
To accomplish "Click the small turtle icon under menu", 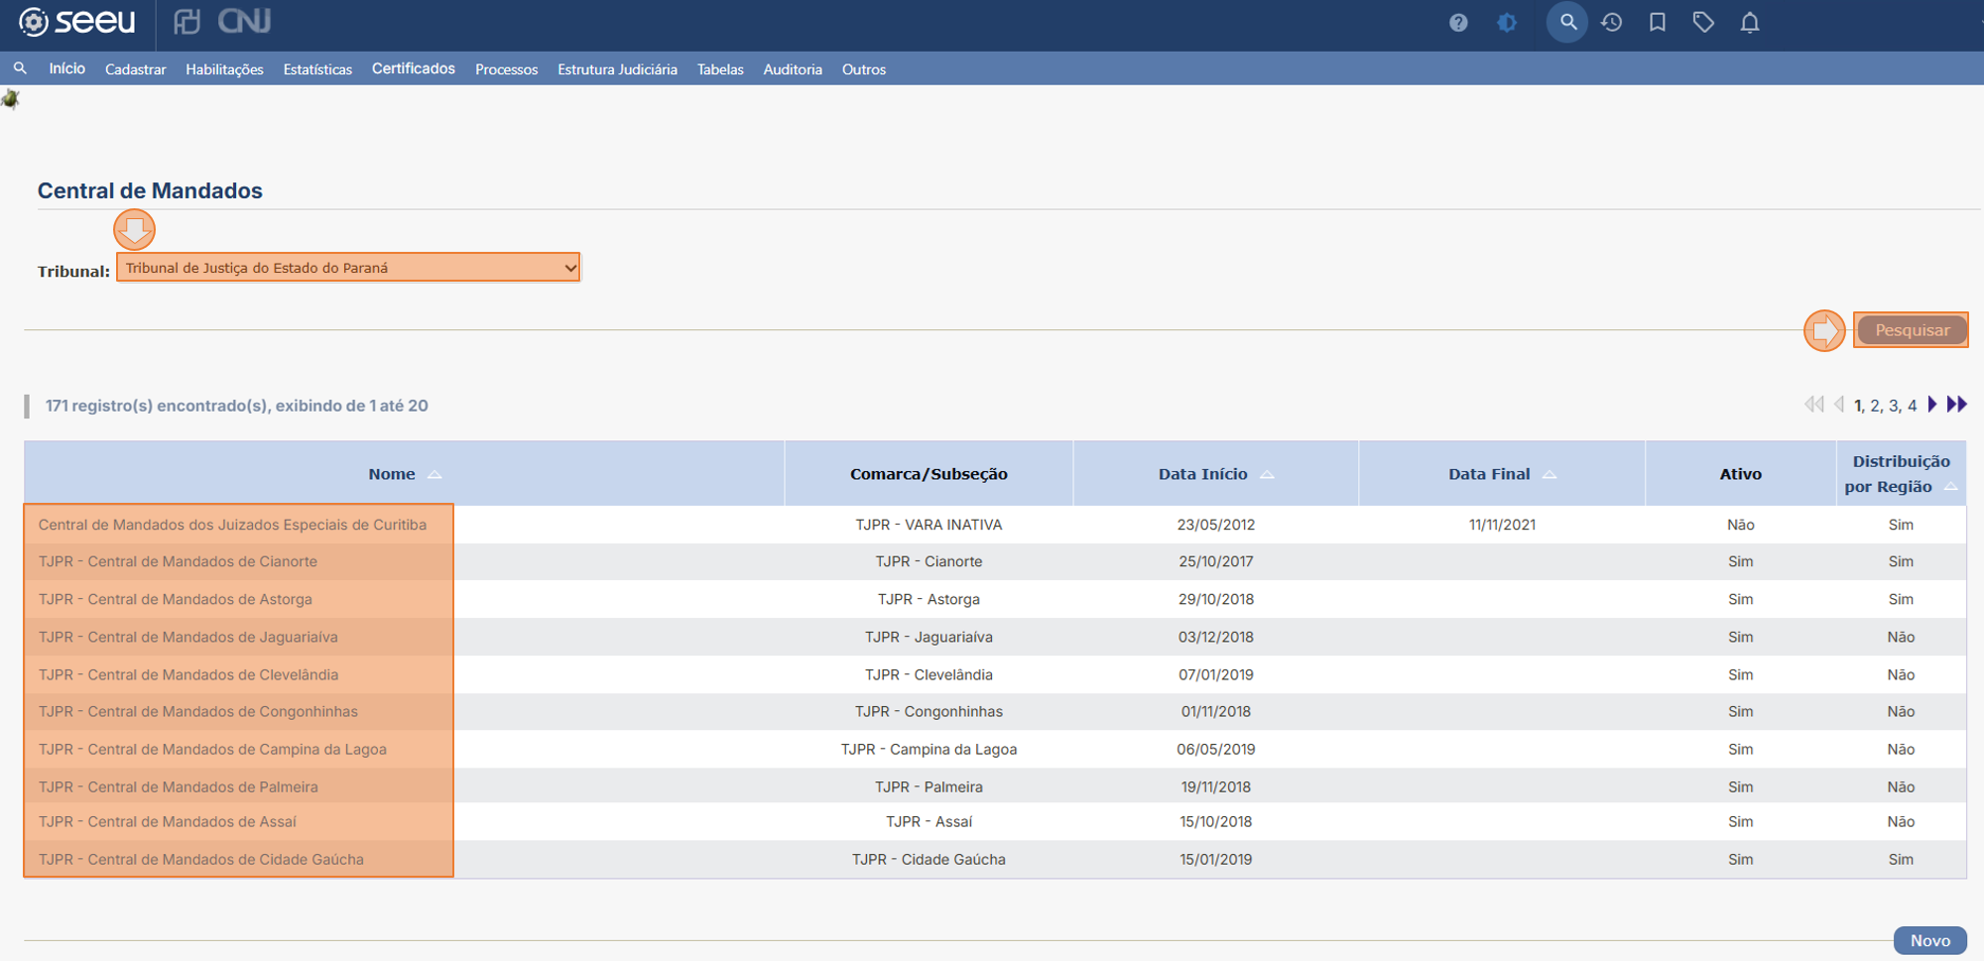I will [x=11, y=98].
